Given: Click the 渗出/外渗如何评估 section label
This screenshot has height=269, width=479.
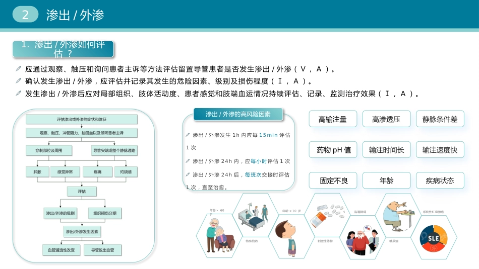Looking at the screenshot, I should 63,49.
